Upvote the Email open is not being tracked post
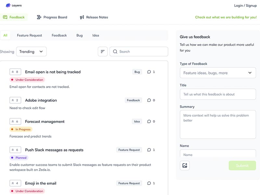Screen dimensions: 260x195 coord(15,72)
